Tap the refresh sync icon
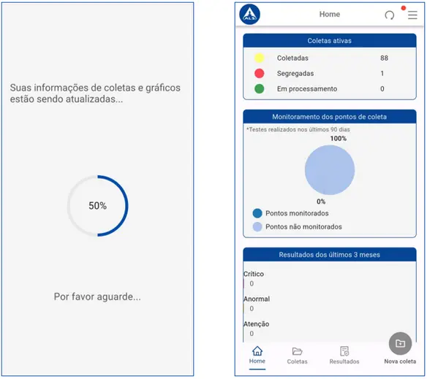Image resolution: width=427 pixels, height=379 pixels. click(x=390, y=15)
